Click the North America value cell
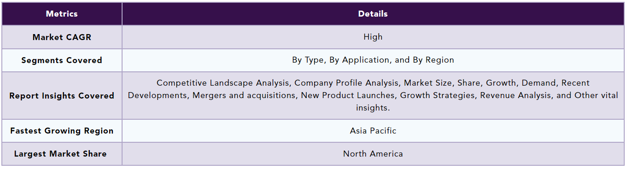Viewport: 627px width, 169px height. [373, 154]
